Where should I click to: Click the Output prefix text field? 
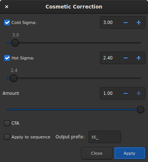click(x=105, y=137)
